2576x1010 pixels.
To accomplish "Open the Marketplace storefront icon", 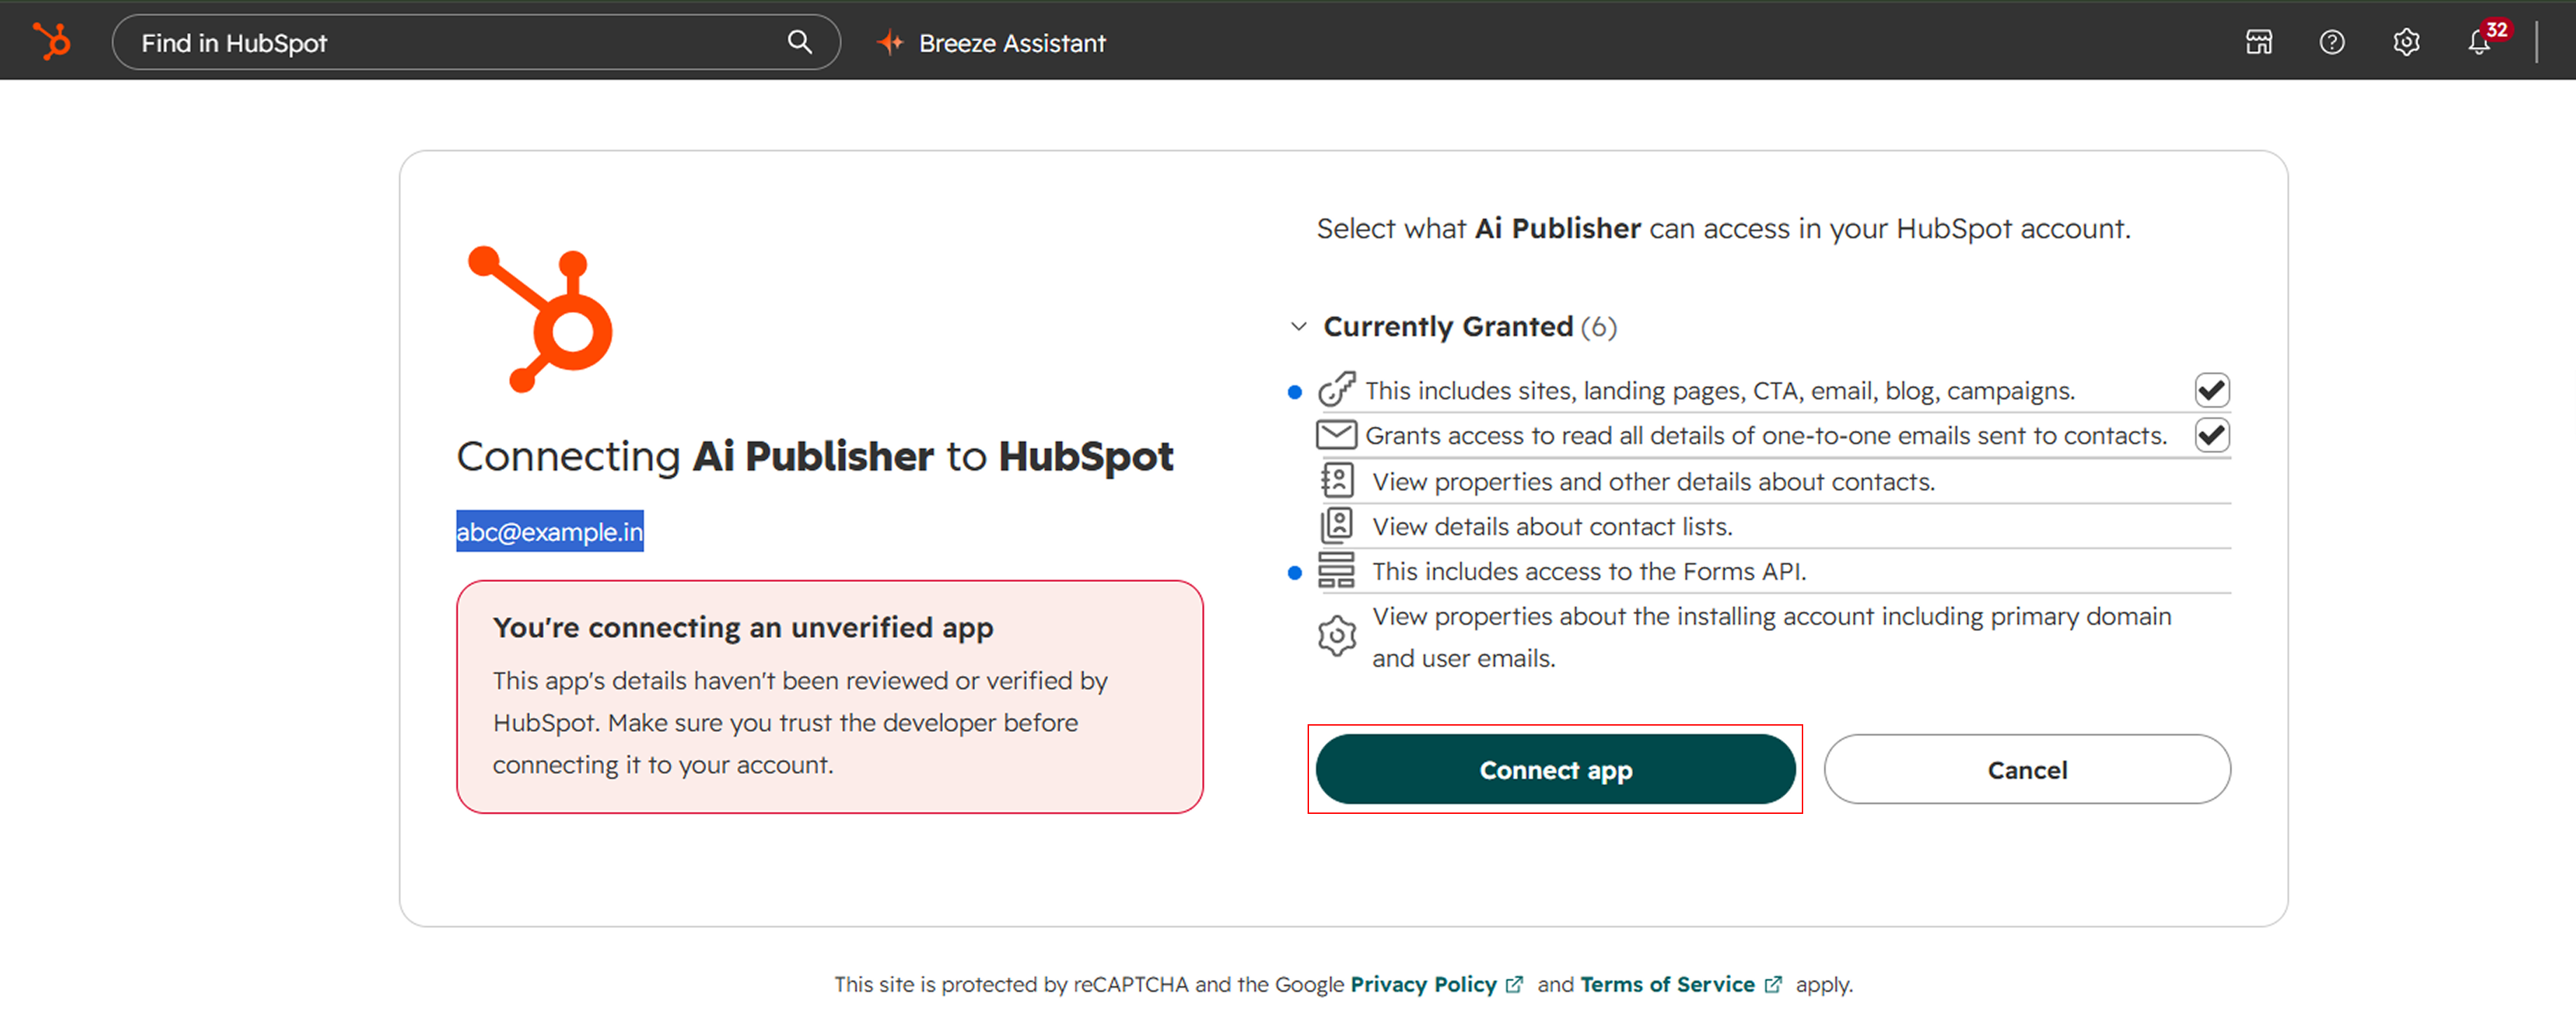I will click(x=2259, y=42).
